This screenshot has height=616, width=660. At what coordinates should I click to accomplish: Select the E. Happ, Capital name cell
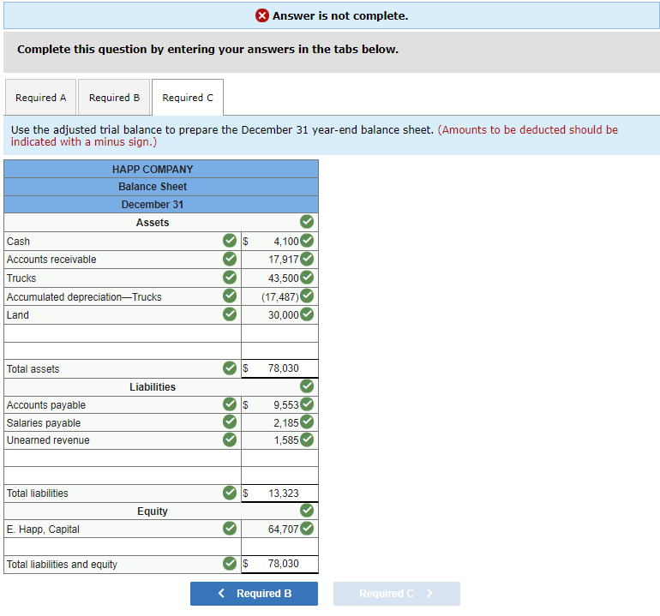123,529
